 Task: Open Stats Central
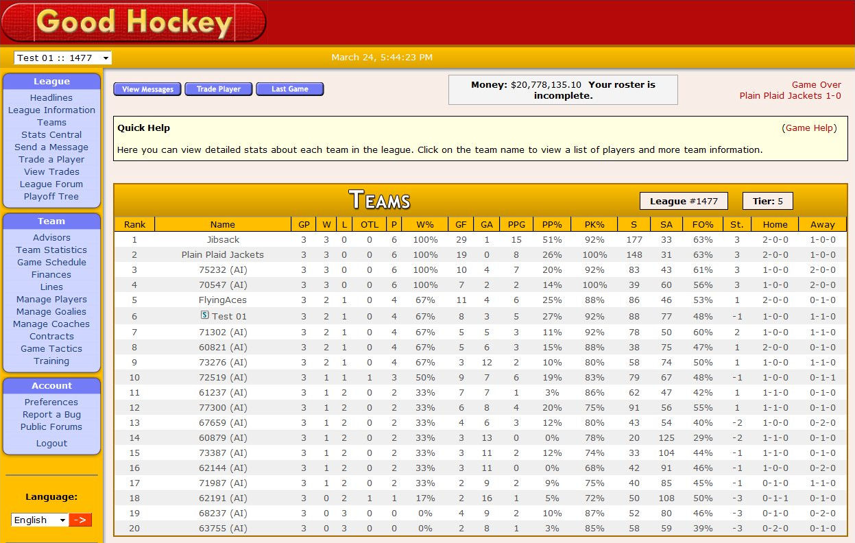[51, 135]
